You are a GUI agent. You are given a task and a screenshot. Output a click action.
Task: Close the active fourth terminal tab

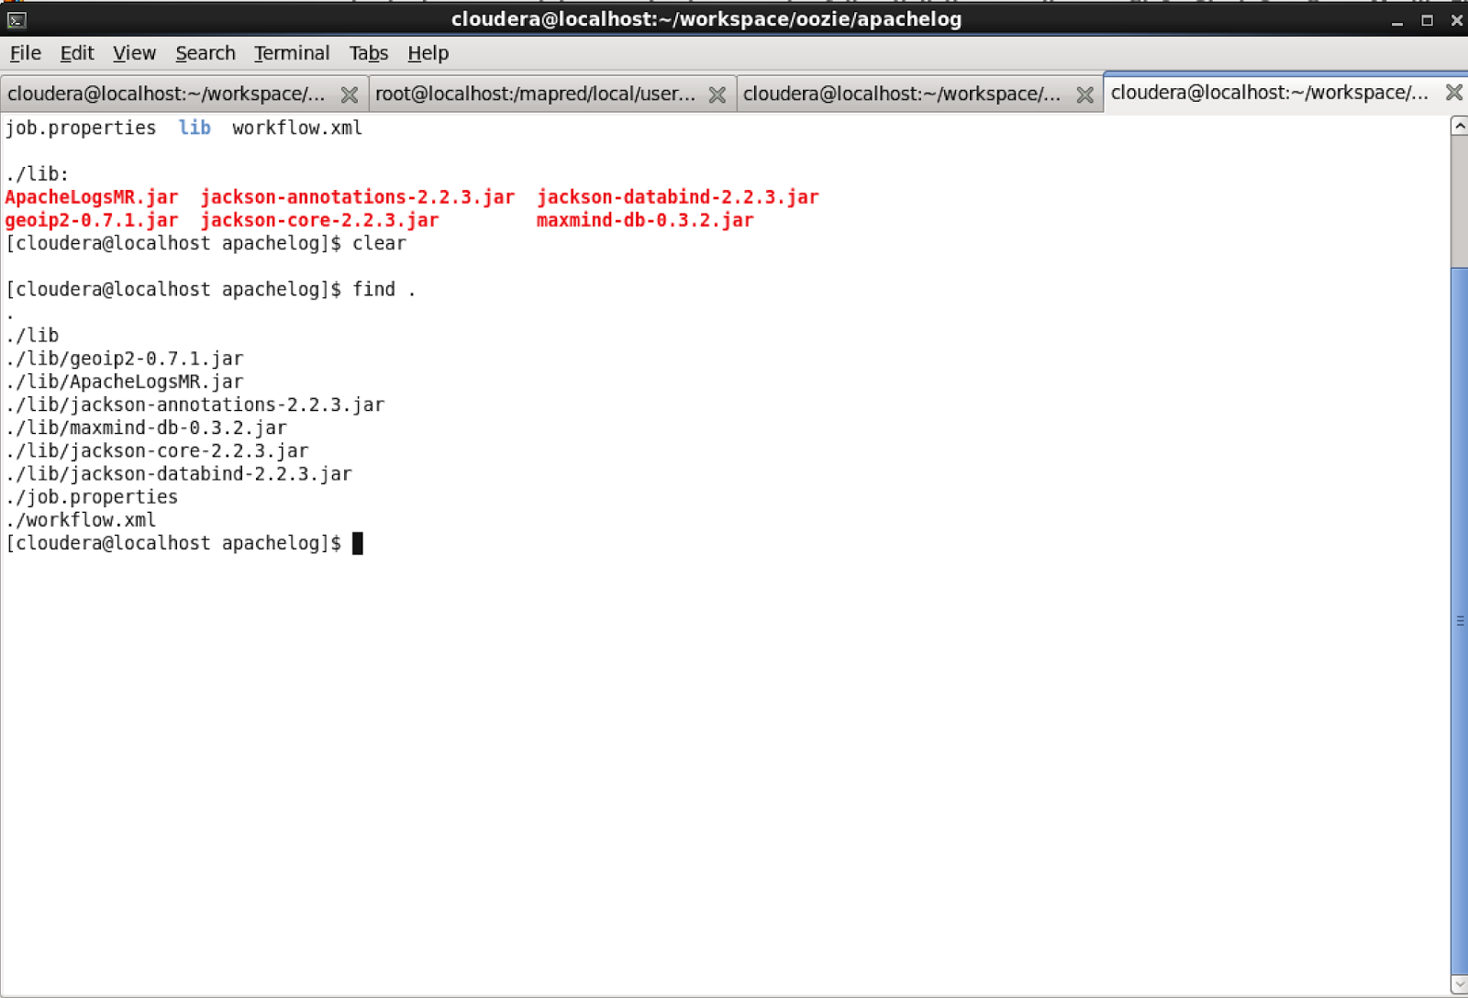(x=1455, y=92)
